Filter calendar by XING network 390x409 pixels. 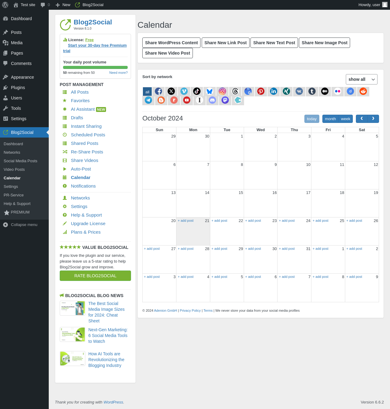click(x=286, y=91)
